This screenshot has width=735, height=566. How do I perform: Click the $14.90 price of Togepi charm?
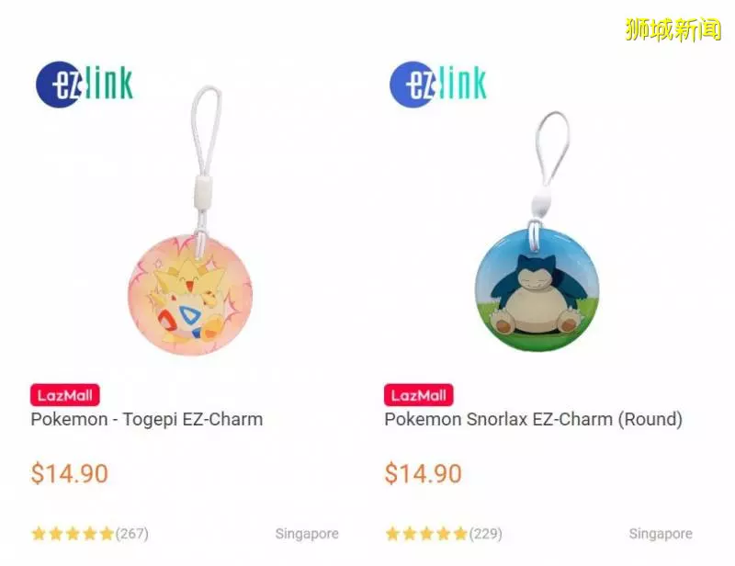click(70, 473)
